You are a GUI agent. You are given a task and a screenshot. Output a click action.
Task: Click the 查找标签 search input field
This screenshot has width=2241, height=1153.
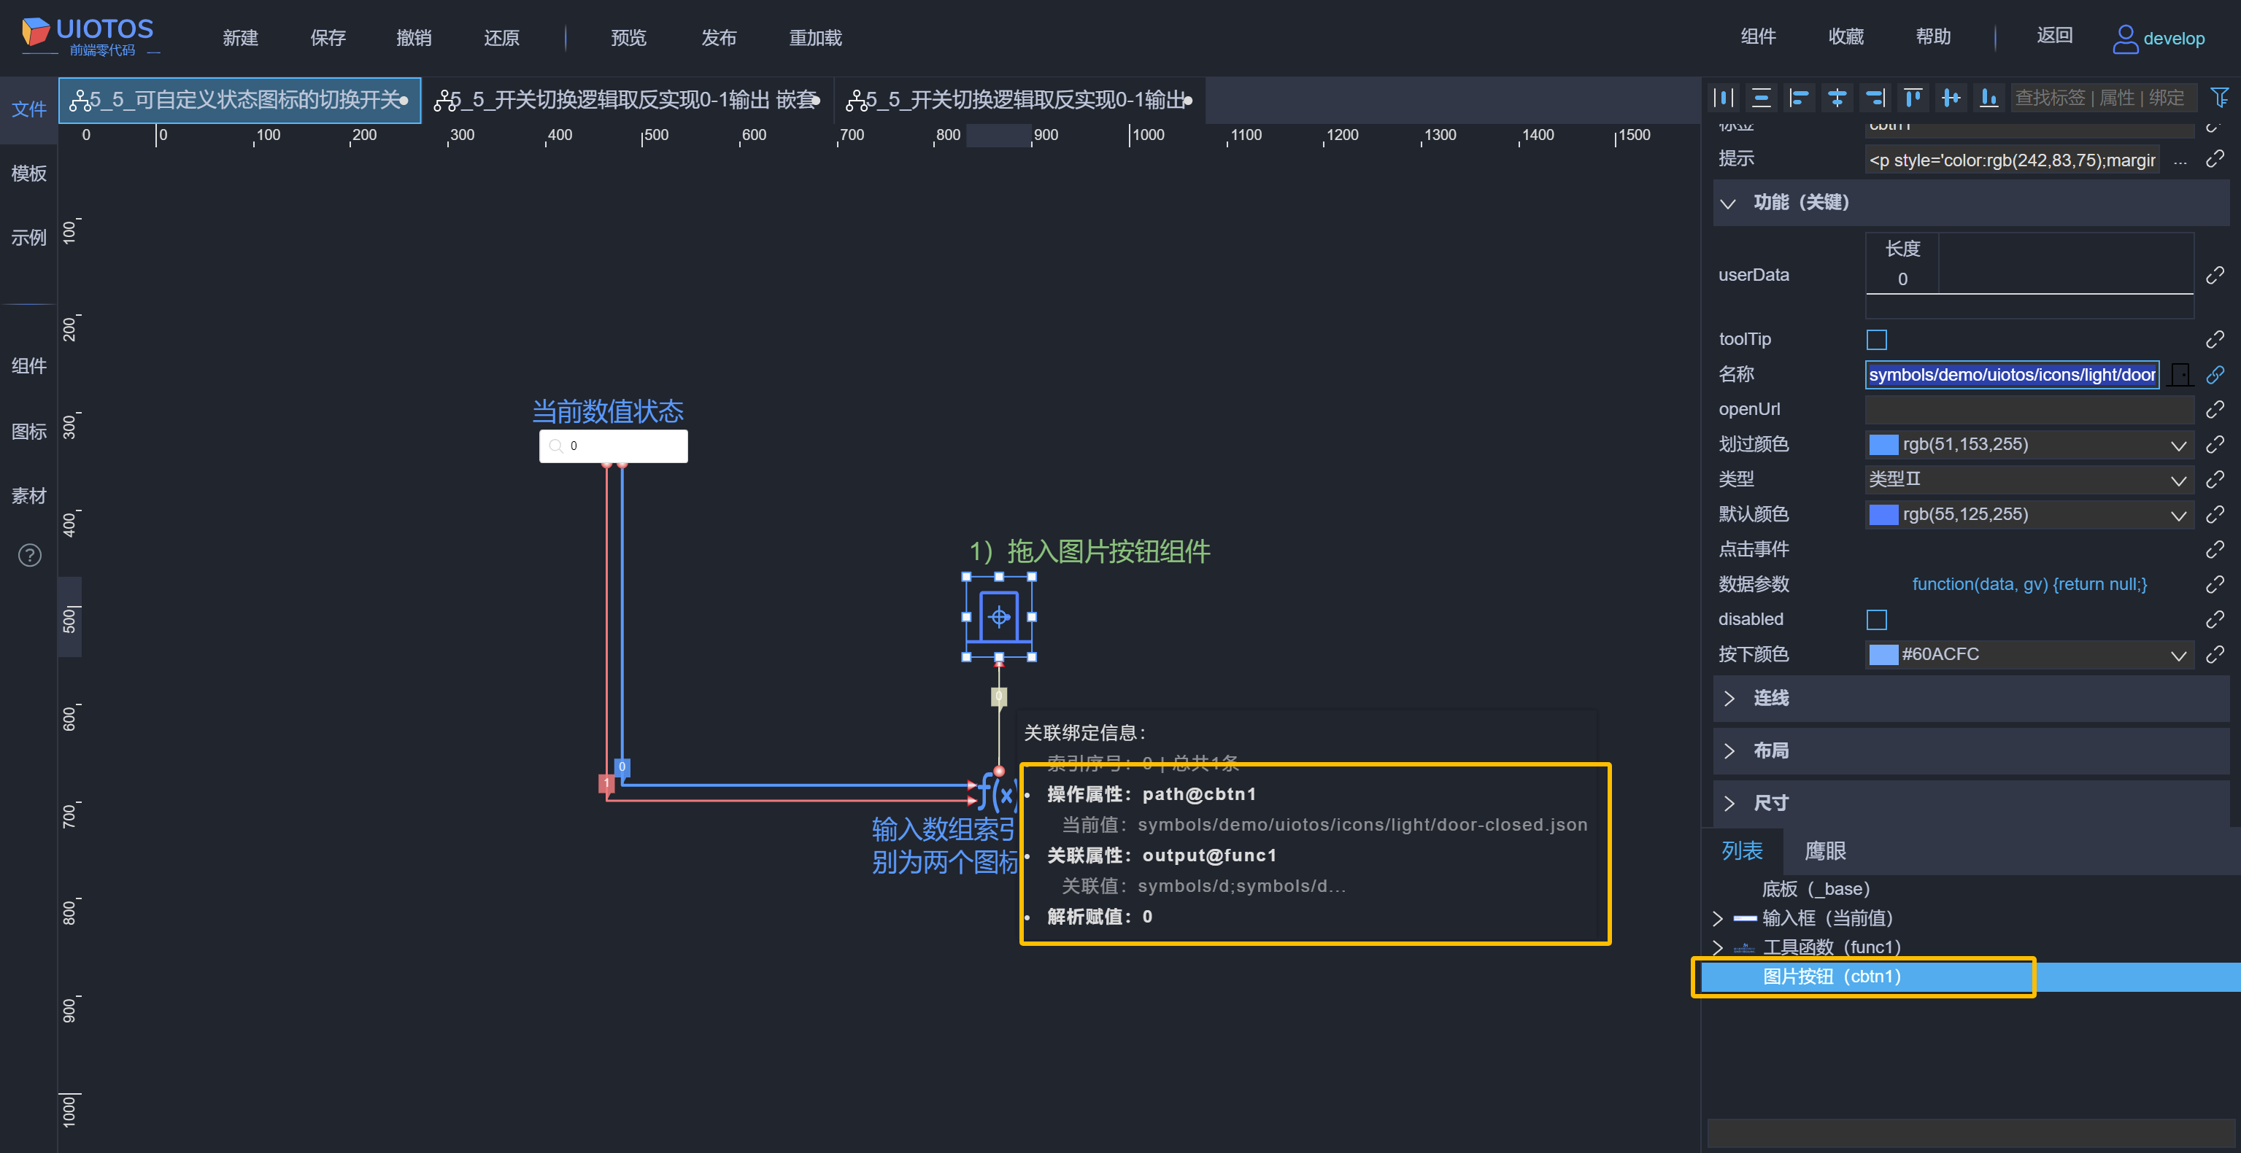pos(2100,98)
